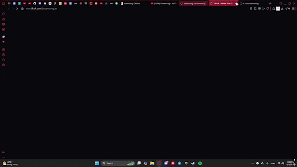
Task: Open the sidebar player icon
Action: [3, 50]
